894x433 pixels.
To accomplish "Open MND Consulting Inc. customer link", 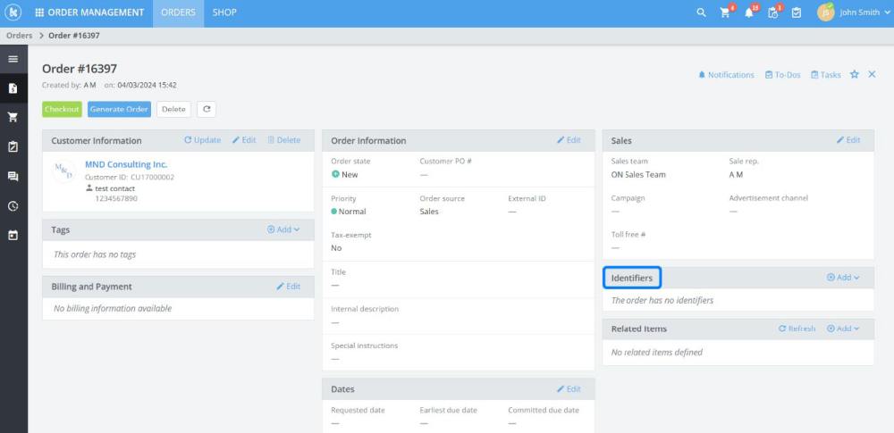I will coord(126,164).
